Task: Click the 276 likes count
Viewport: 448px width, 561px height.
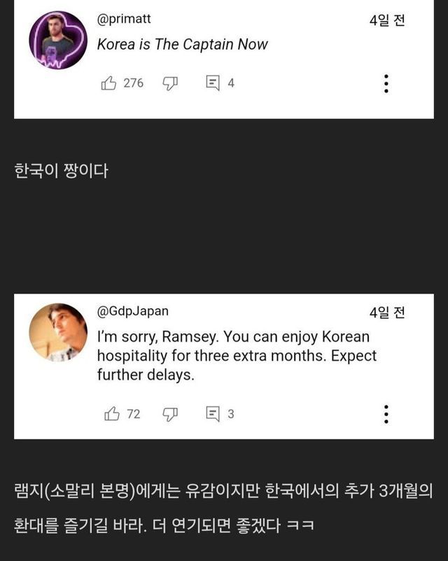Action: 133,83
